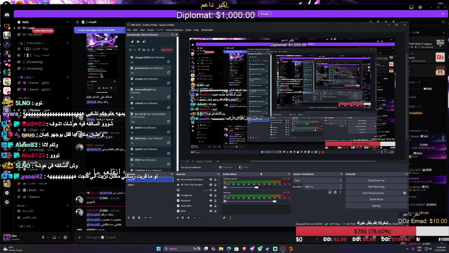Open source properties gear in Sources toolbar

(x=188, y=218)
